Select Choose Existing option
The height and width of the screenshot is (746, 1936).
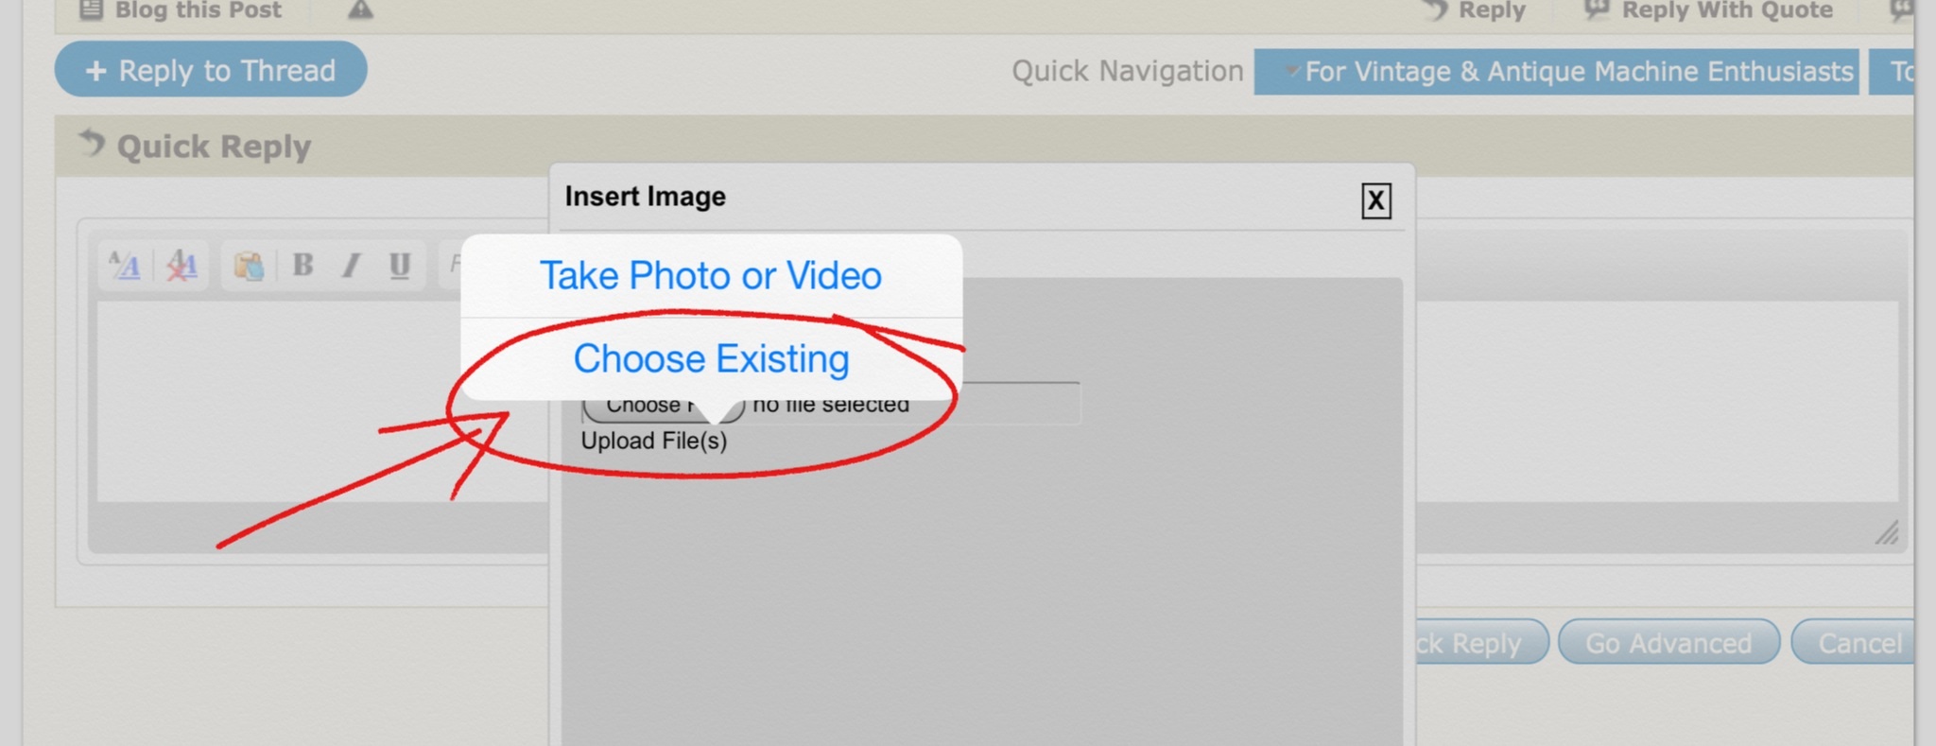click(711, 359)
